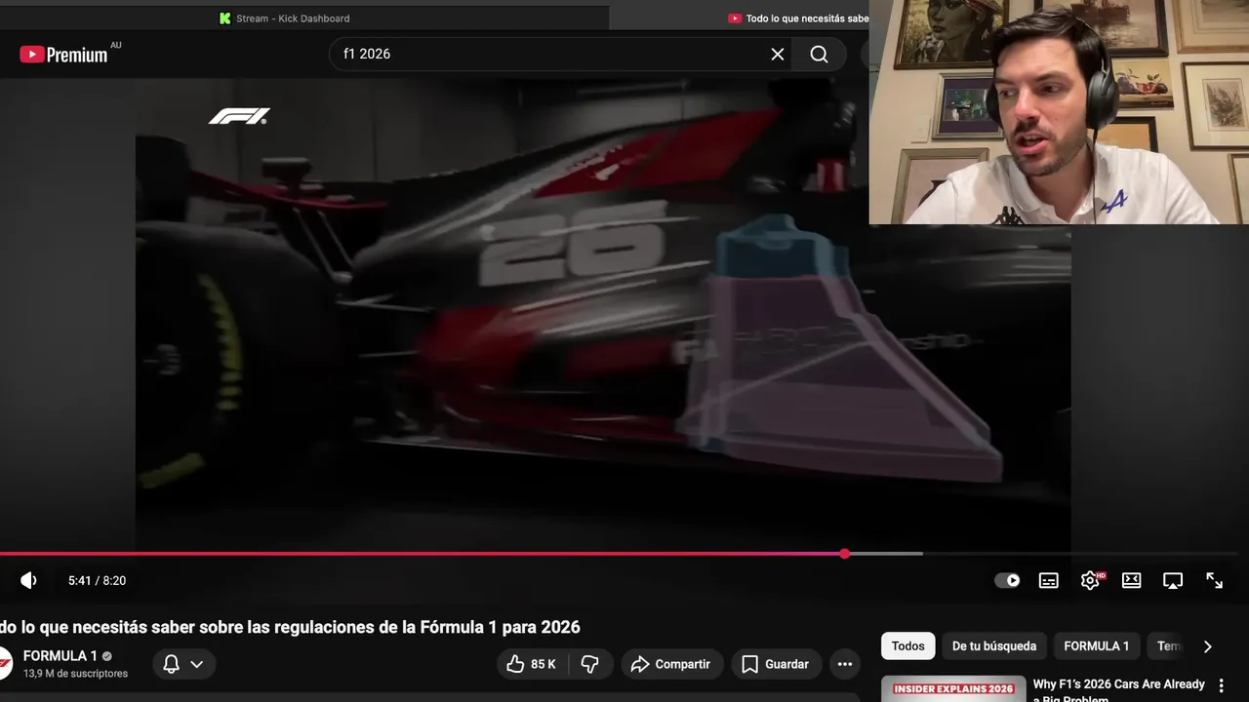Select the 'Todos' filter chip
1249x702 pixels.
907,645
